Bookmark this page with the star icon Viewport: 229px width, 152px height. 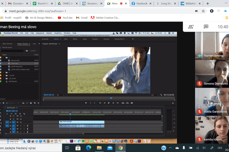tap(203, 11)
